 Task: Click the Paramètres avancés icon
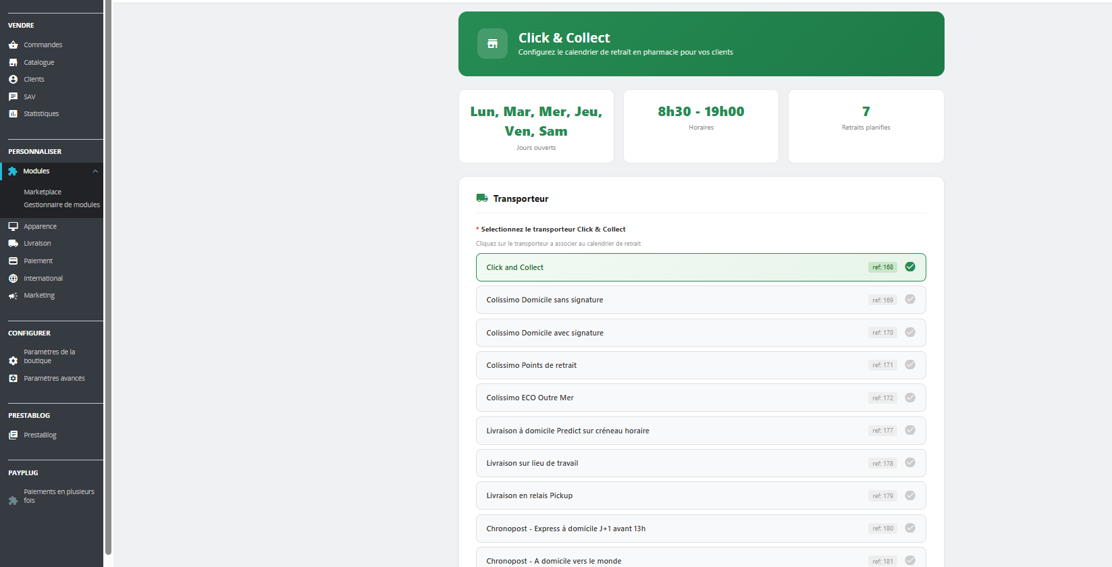point(13,378)
